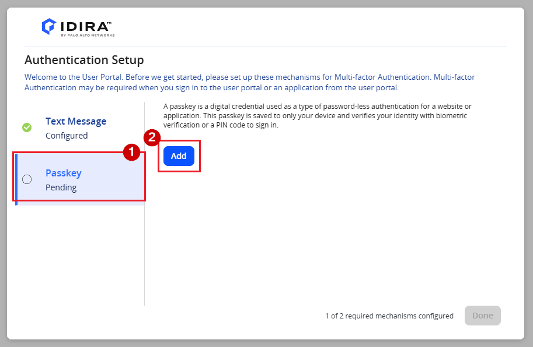Click the welcome Multi-factor Authentication message

[249, 82]
